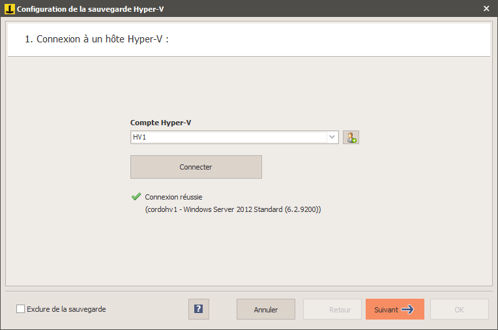Click the Connecter button
This screenshot has height=330, width=498.
[196, 167]
